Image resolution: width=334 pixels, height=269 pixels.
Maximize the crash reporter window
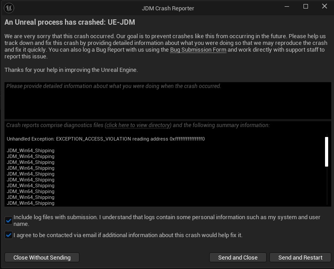tap(306, 7)
